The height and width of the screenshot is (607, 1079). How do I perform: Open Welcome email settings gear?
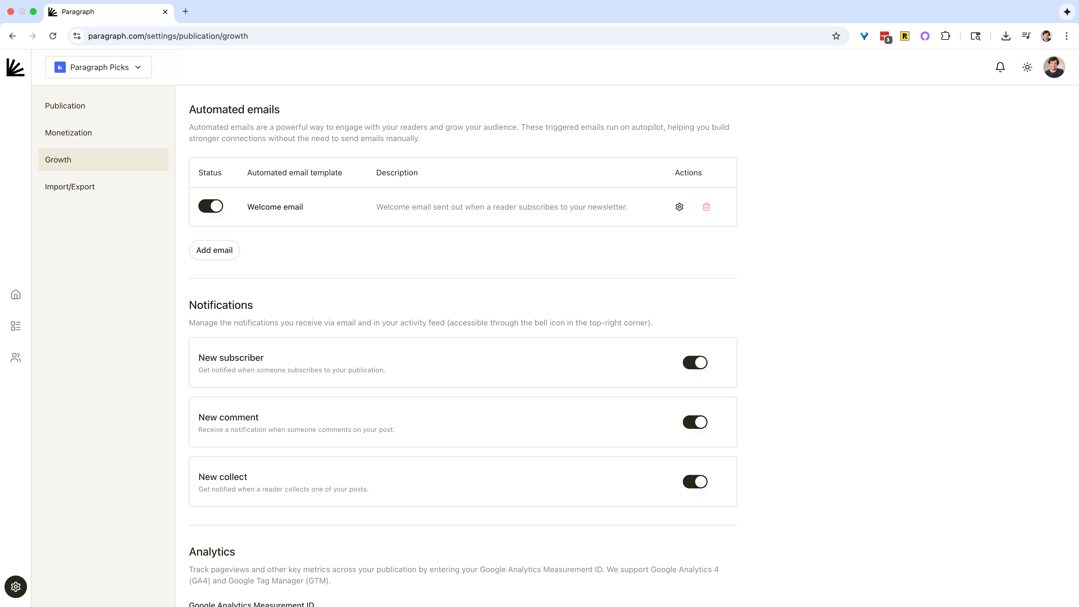coord(679,207)
